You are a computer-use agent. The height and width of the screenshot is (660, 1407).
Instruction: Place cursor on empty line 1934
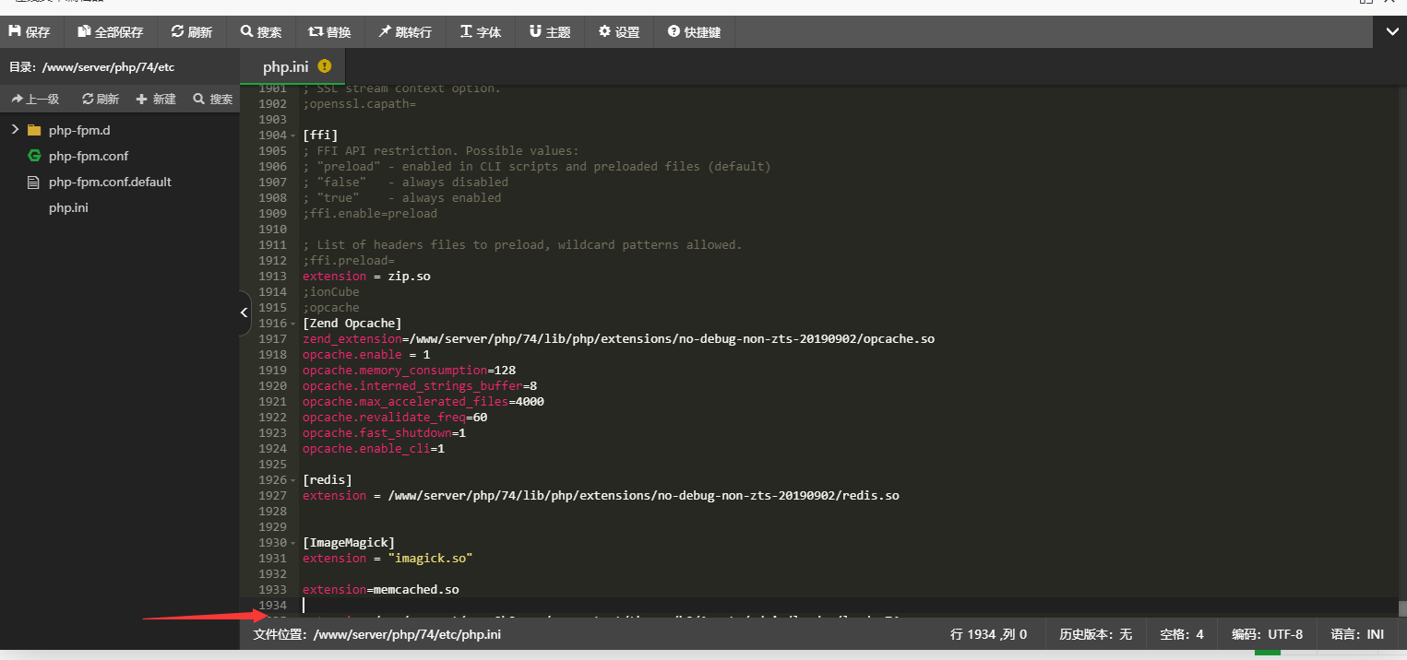849,605
